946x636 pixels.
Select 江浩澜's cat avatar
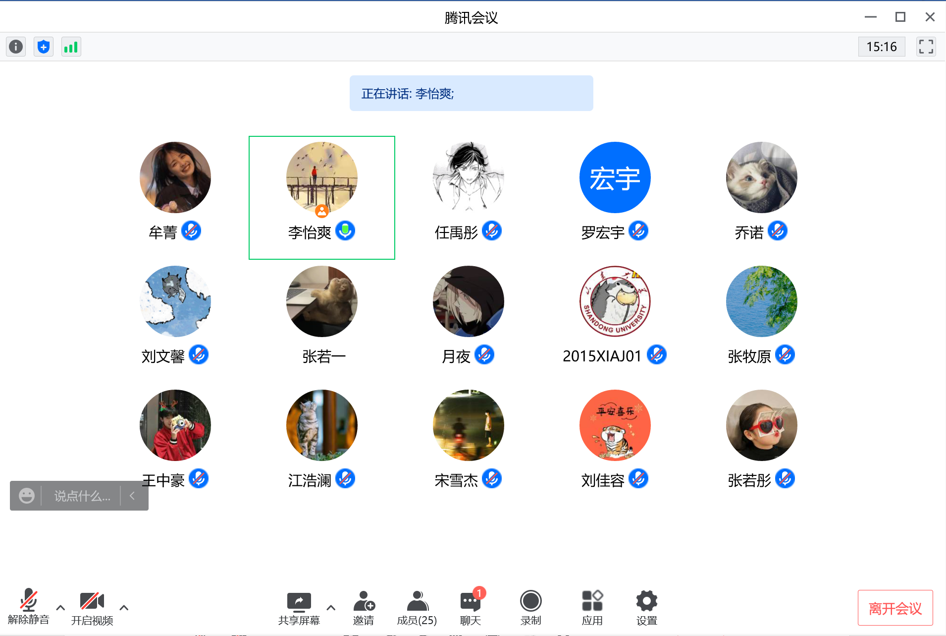click(322, 425)
